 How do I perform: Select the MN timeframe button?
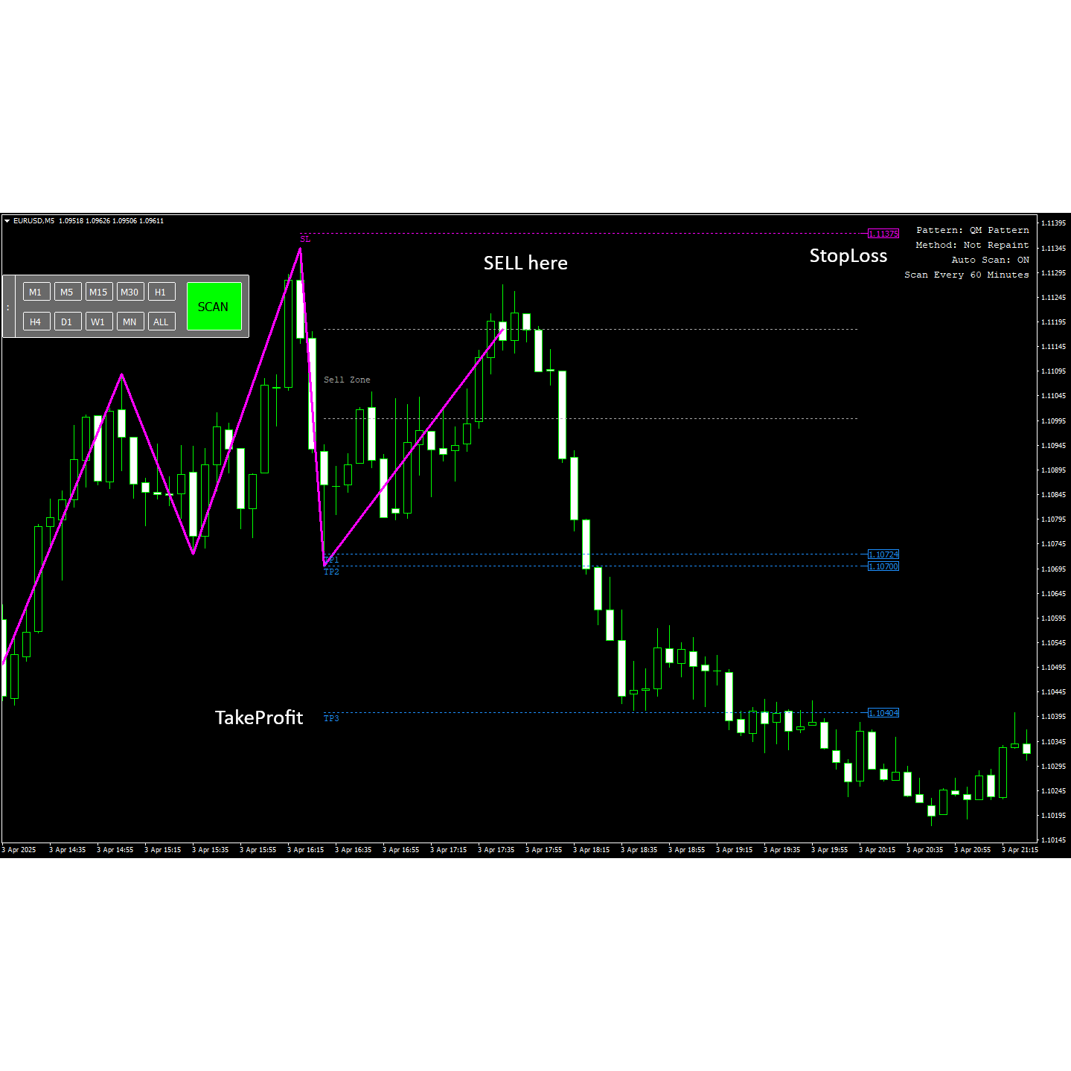click(x=130, y=322)
